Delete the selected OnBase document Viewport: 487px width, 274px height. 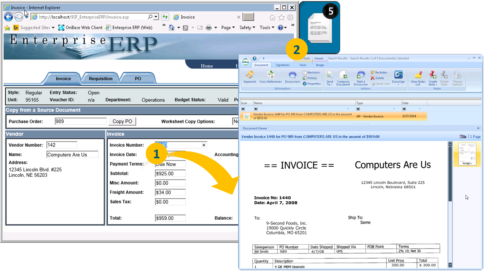[377, 78]
